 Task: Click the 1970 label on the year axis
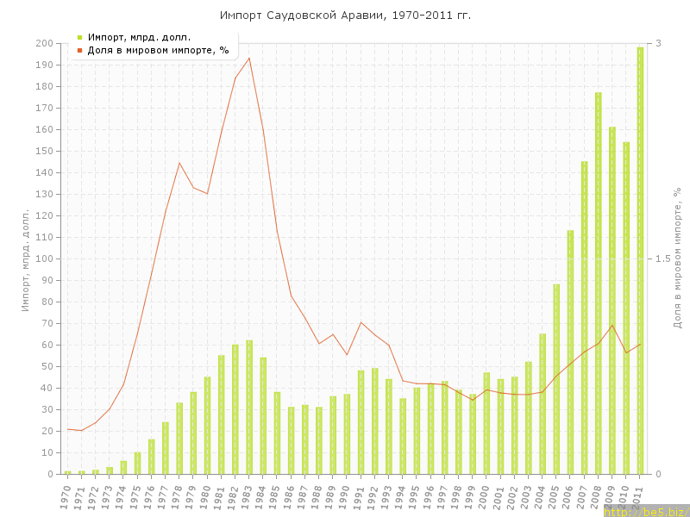click(66, 497)
